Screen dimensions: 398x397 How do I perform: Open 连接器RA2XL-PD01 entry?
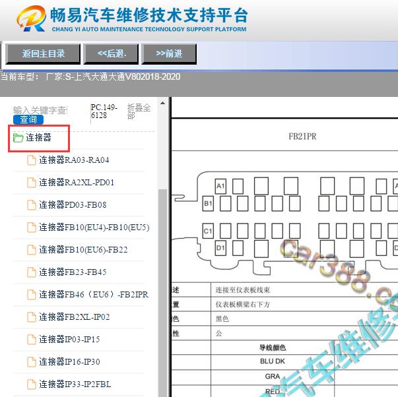(77, 183)
